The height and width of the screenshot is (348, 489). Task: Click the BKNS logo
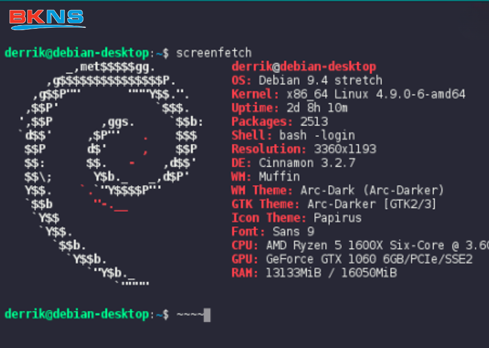point(47,19)
